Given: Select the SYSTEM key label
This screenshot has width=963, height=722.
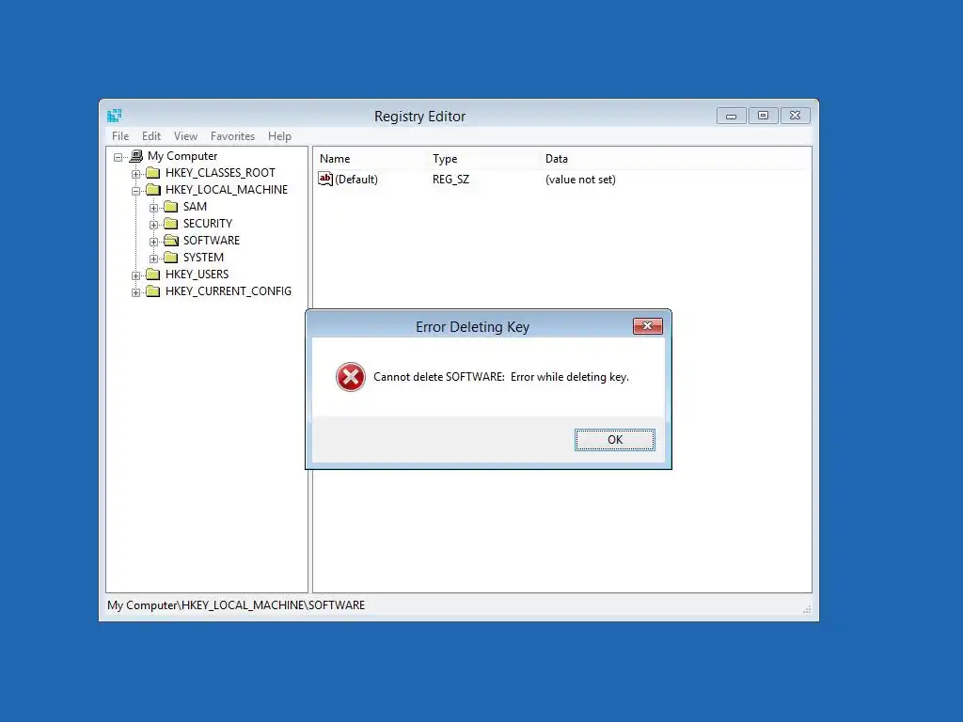Looking at the screenshot, I should 203,258.
